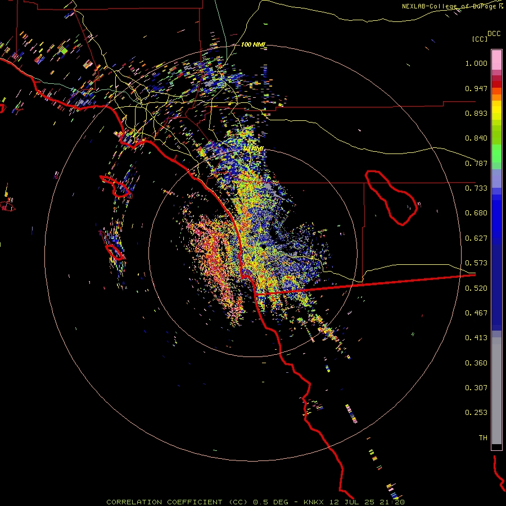
Task: Pick the pink swatch beside 1.000
Action: click(x=496, y=60)
